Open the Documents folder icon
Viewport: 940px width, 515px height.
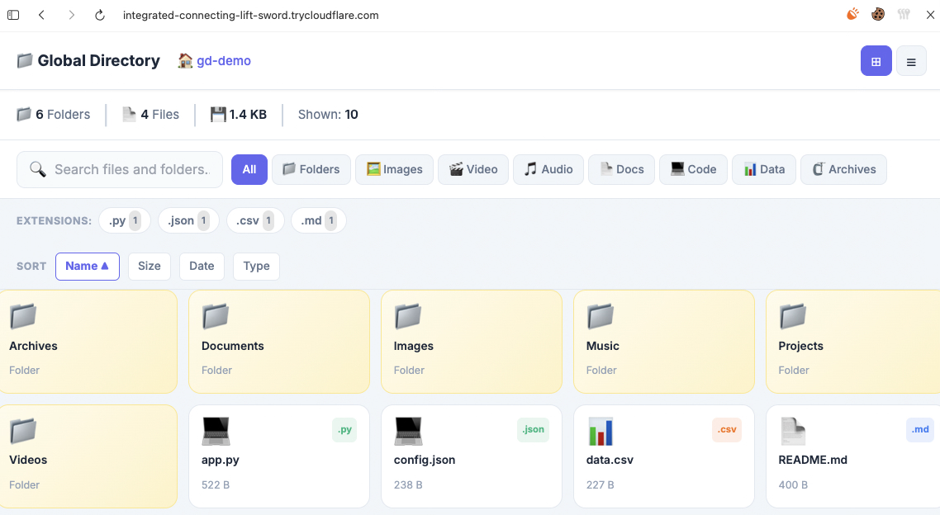pos(216,316)
